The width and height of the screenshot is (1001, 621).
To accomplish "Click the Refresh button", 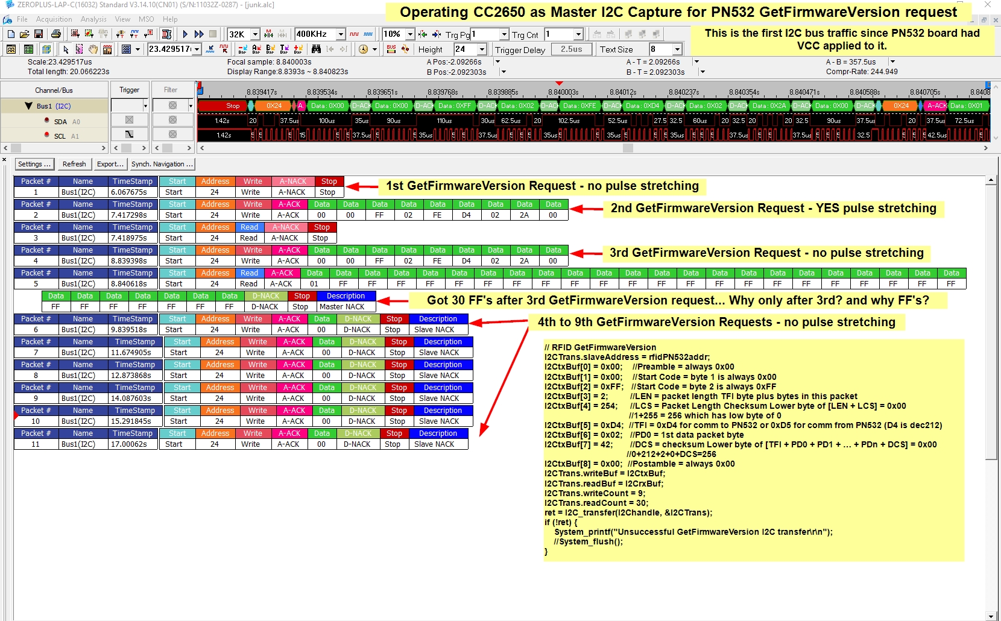I will click(x=74, y=164).
